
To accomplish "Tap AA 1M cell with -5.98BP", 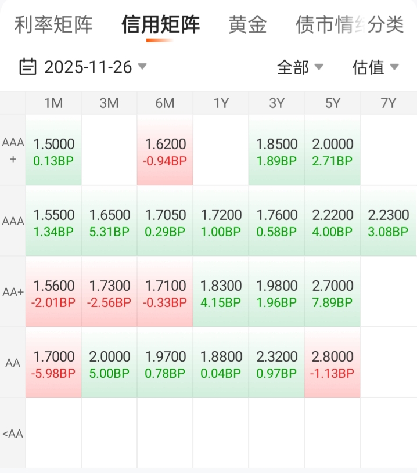I will point(53,363).
